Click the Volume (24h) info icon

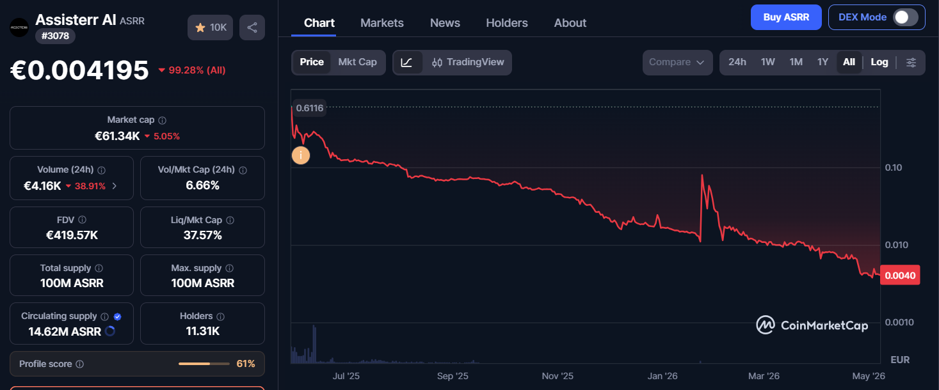click(x=102, y=170)
